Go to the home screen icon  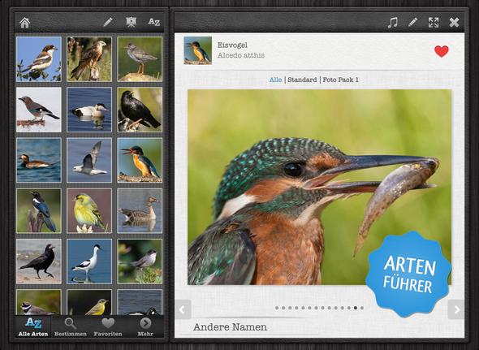click(x=24, y=22)
